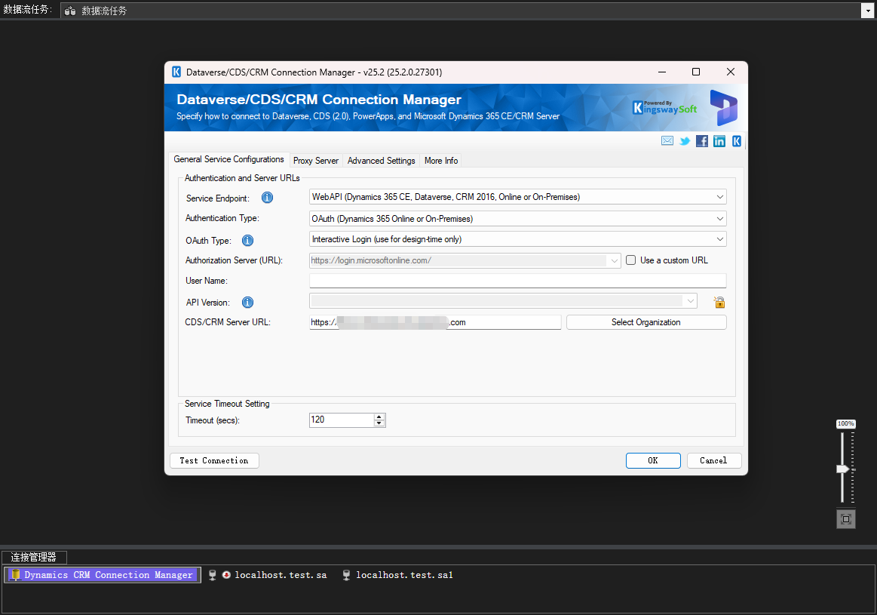Click the Select Organization button
The height and width of the screenshot is (615, 877).
[646, 322]
